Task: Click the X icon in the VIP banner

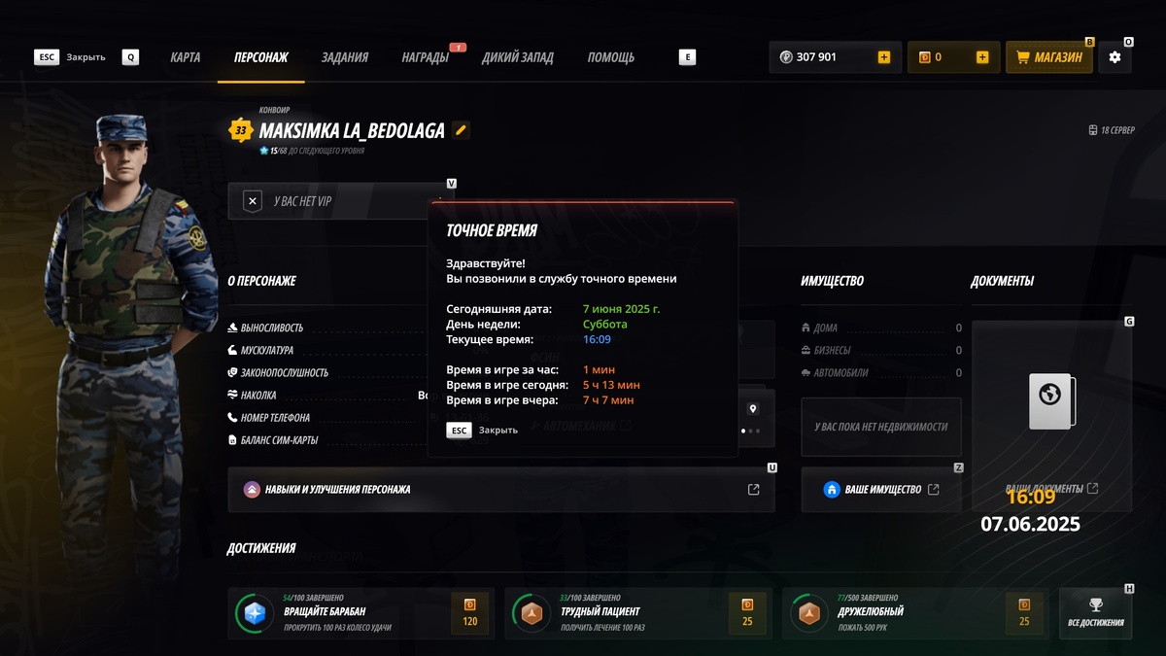Action: pyautogui.click(x=253, y=201)
